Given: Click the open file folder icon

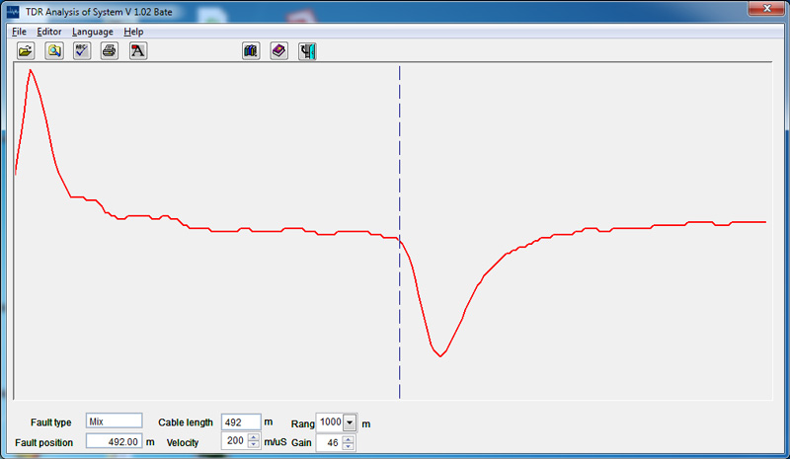Looking at the screenshot, I should tap(26, 51).
